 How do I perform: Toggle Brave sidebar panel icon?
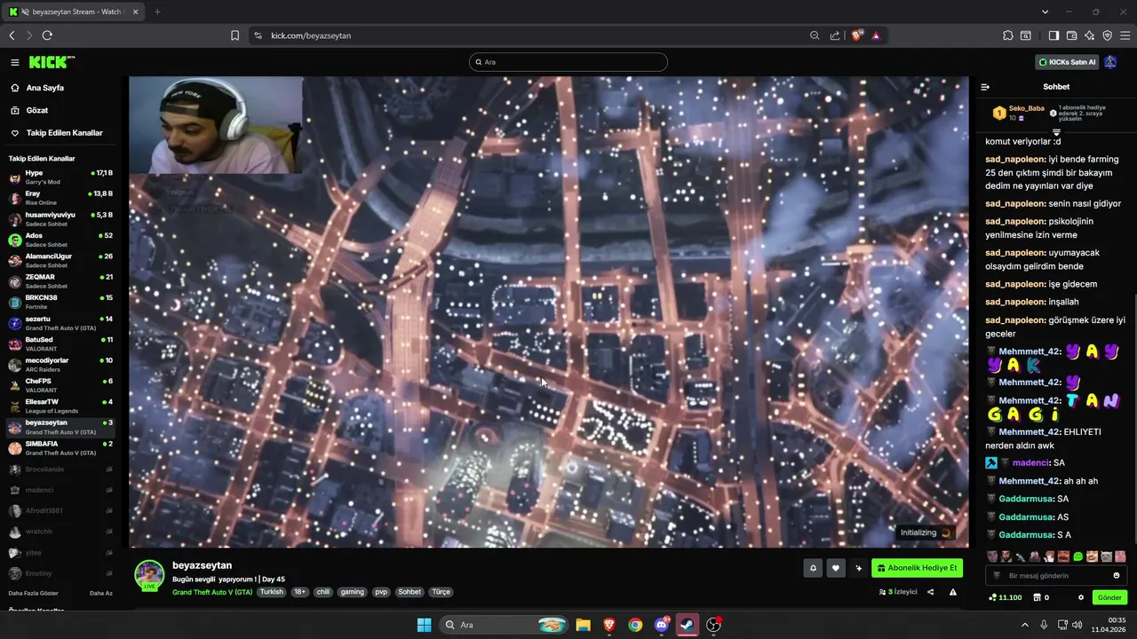[1054, 35]
